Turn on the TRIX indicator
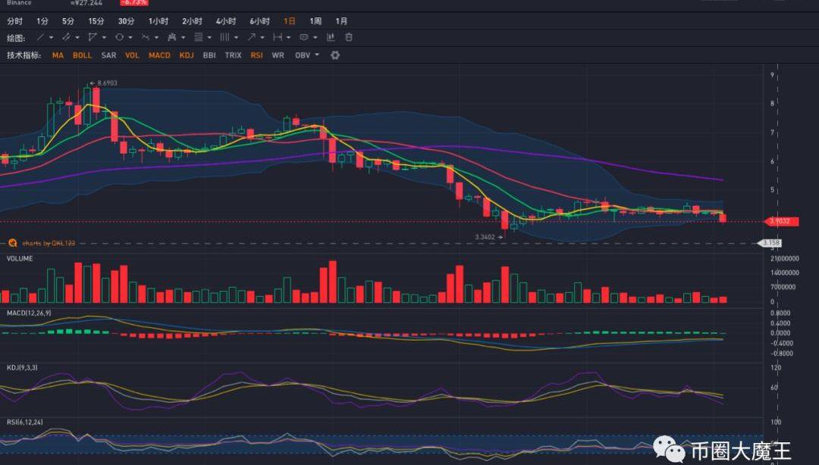819x465 pixels. click(x=233, y=55)
